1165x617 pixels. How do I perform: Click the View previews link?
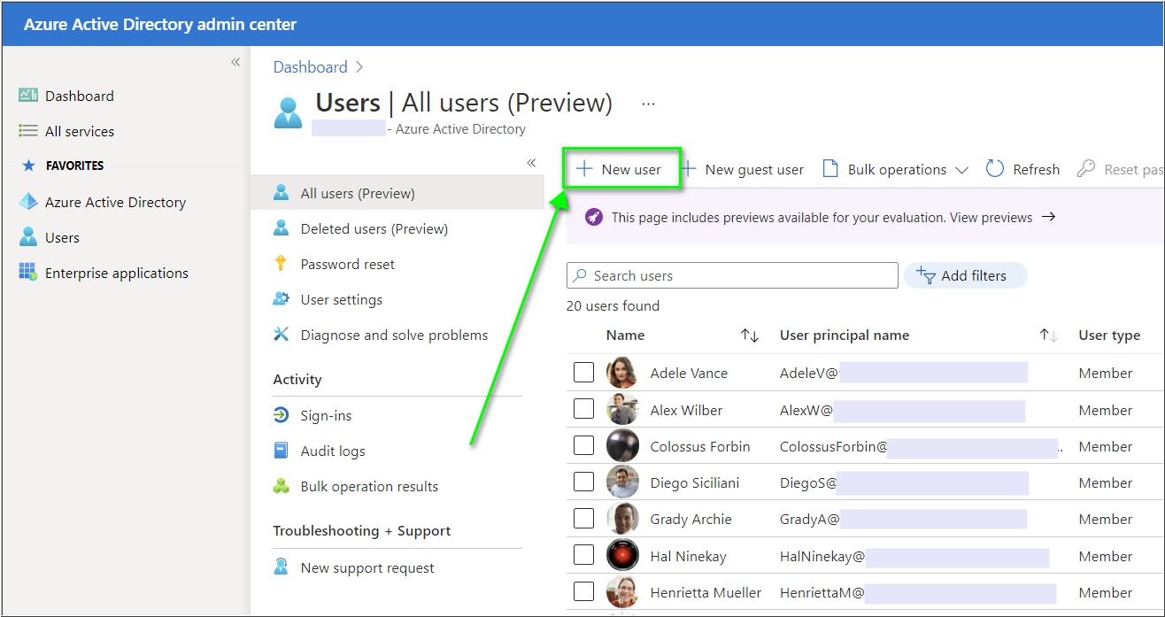991,218
